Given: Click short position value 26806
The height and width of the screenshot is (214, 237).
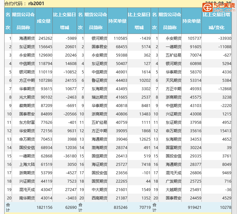Looking at the screenshot, I should (x=196, y=173).
